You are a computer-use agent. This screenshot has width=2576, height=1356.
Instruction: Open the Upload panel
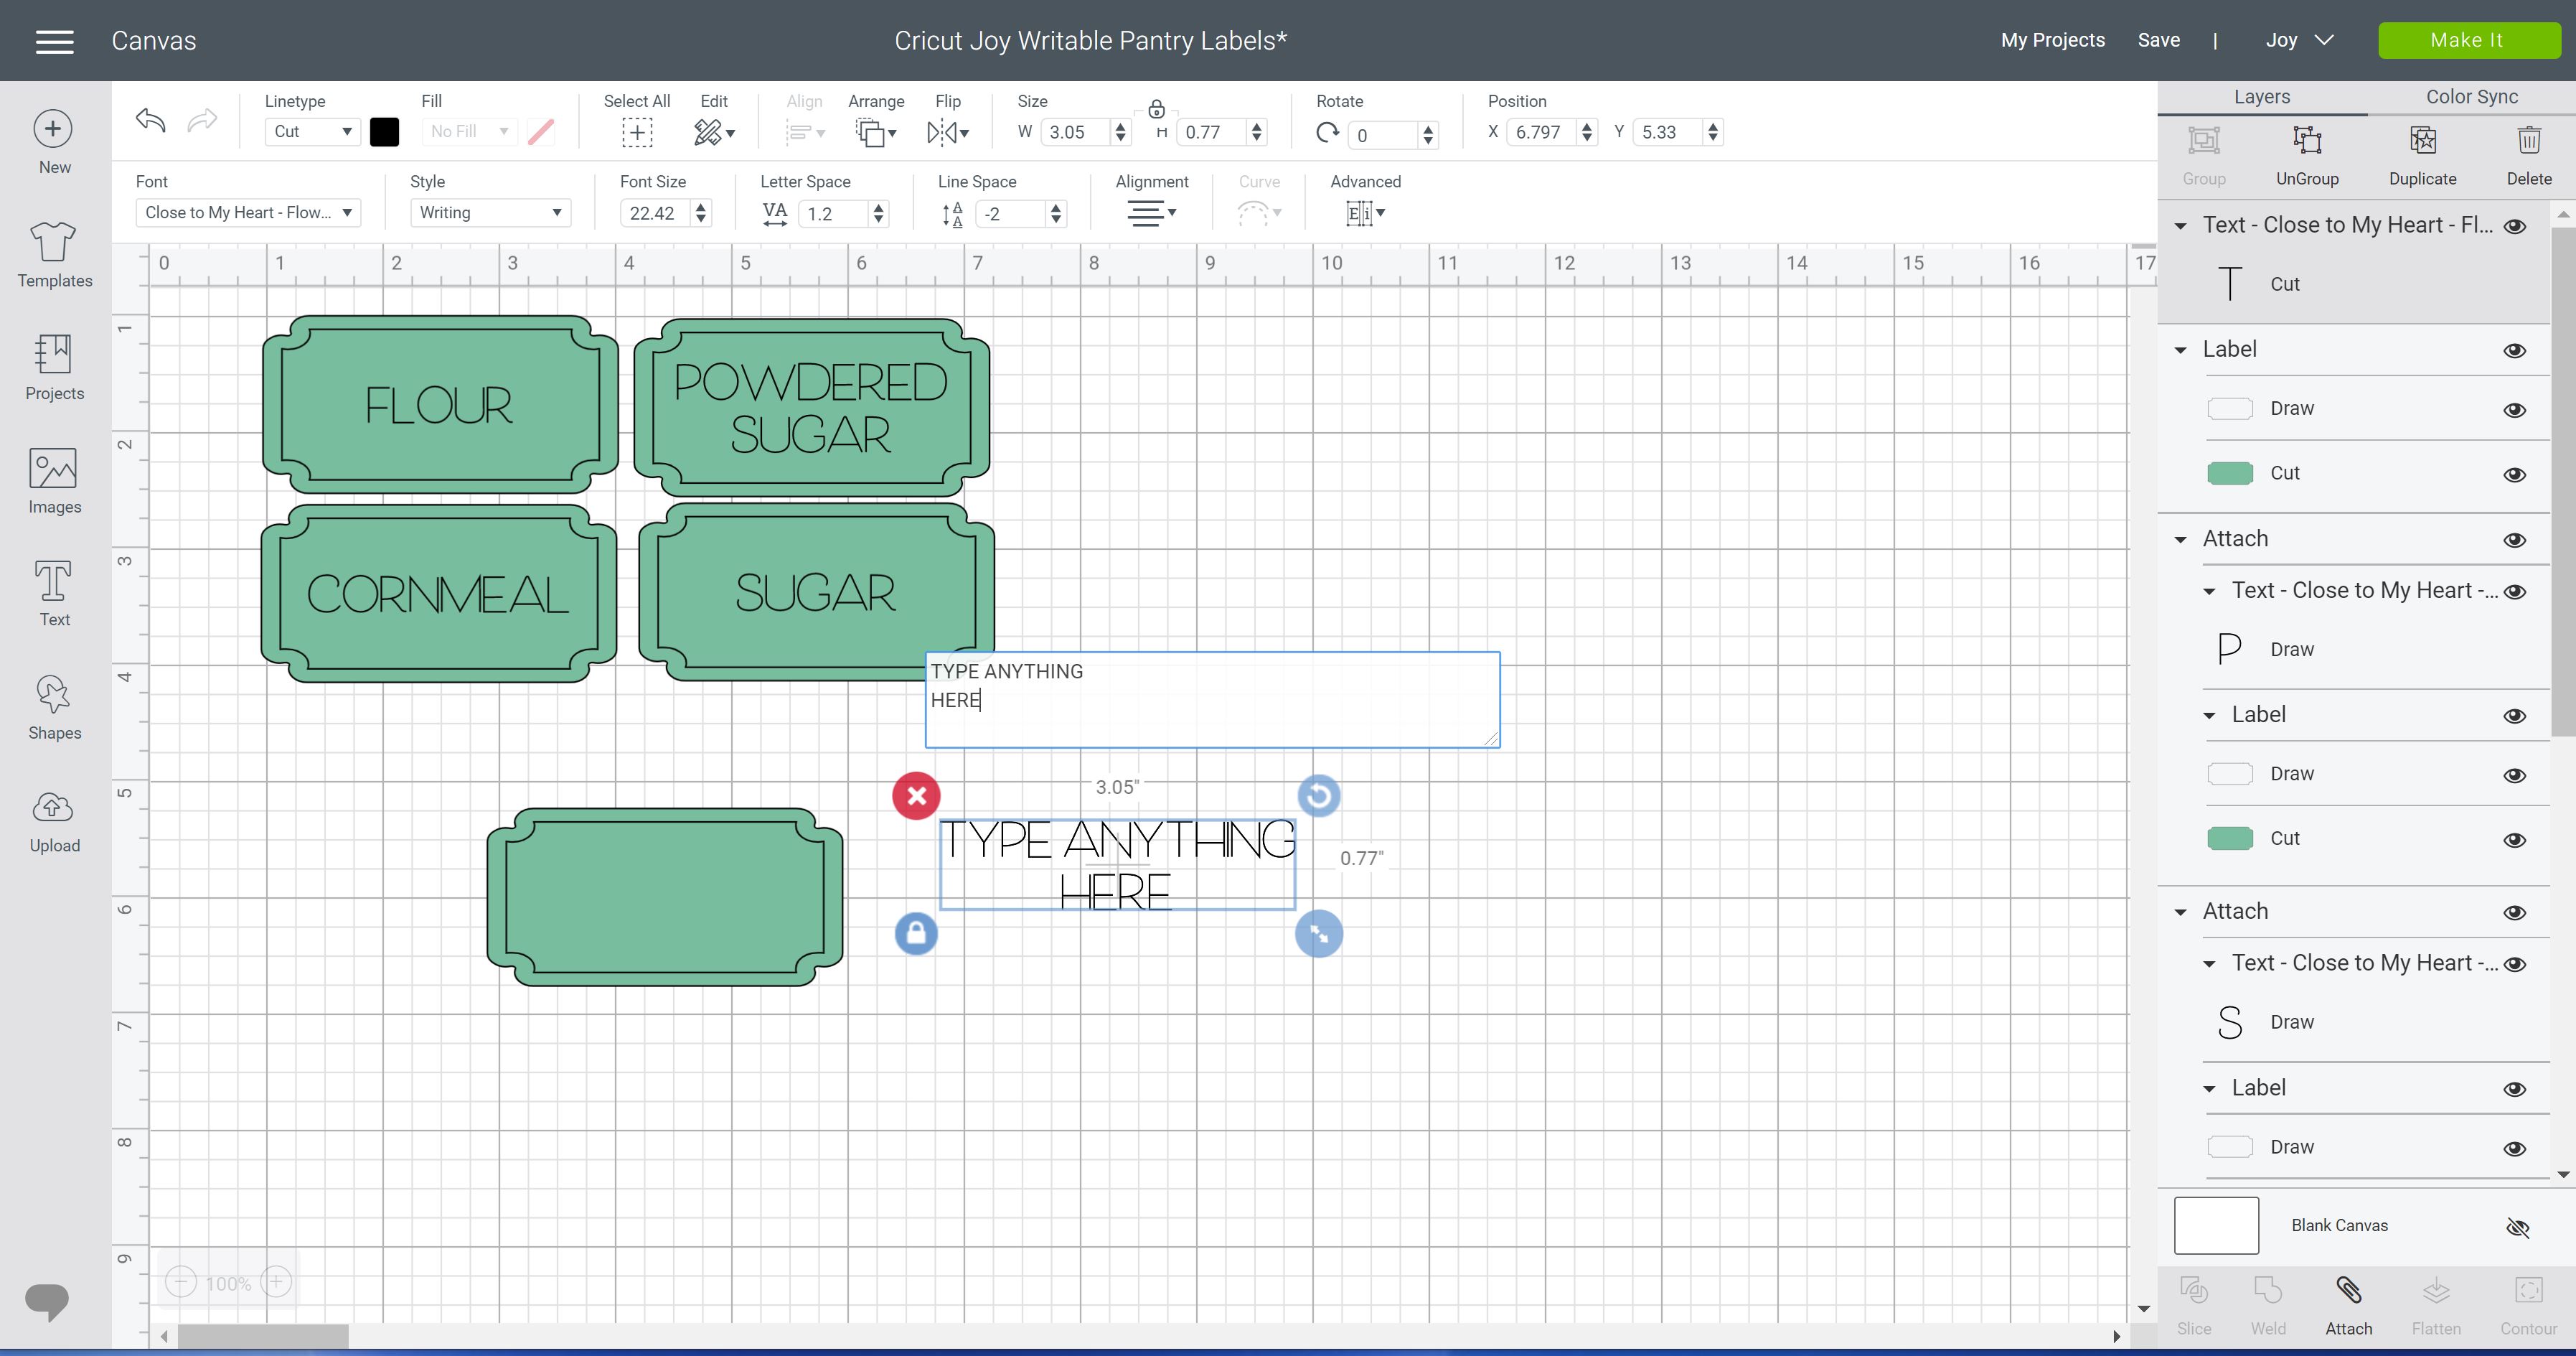coord(54,822)
